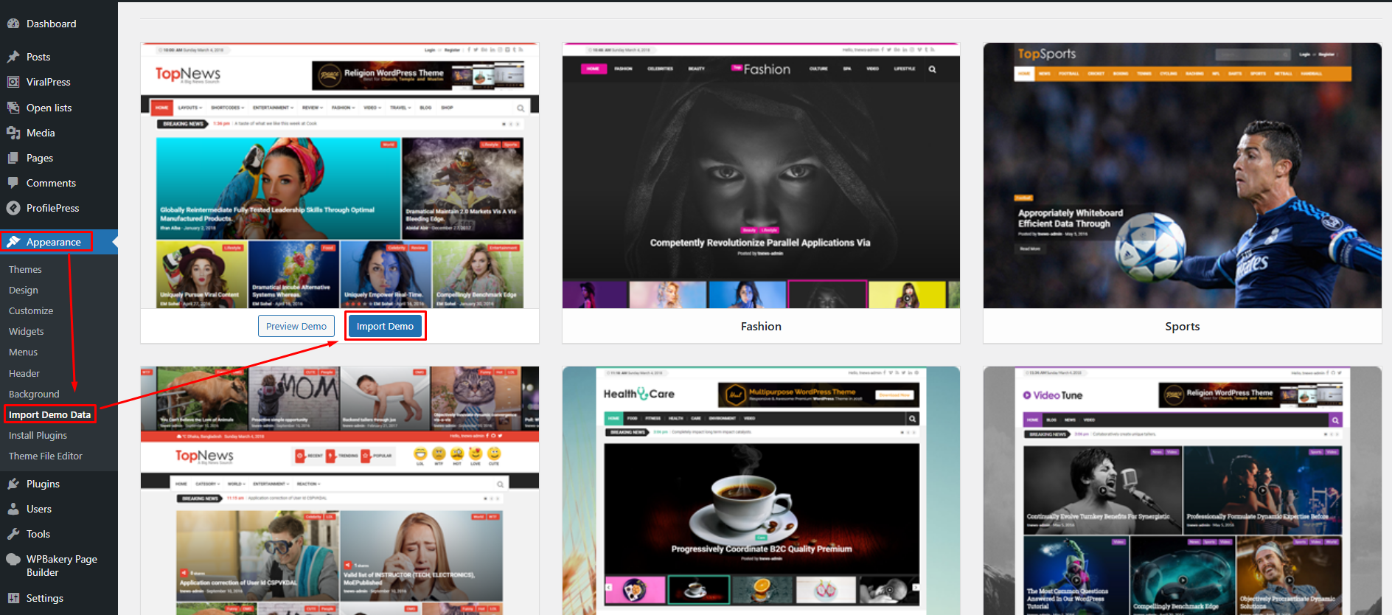Viewport: 1392px width, 615px height.
Task: Click the Open lists icon
Action: (x=13, y=108)
